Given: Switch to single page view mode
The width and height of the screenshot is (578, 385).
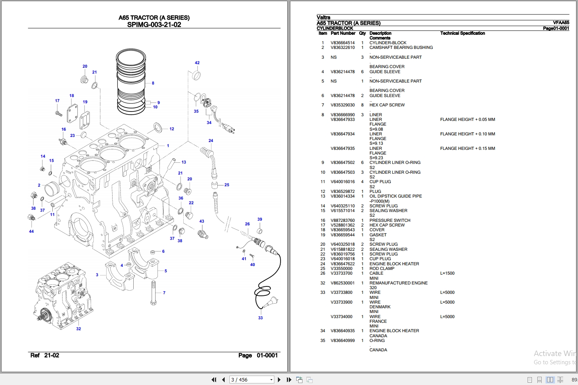Looking at the screenshot, I should click(530, 380).
